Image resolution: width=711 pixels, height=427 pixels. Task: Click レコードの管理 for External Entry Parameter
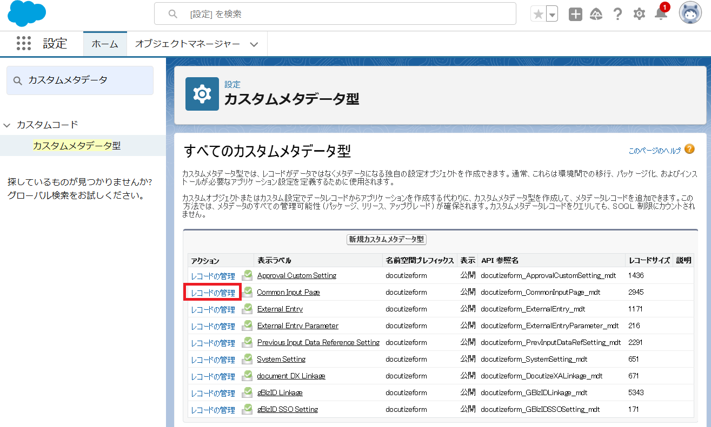click(213, 326)
